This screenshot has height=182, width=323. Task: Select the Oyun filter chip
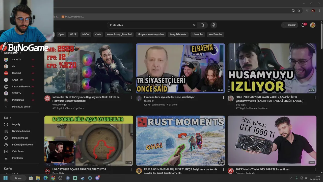tap(61, 34)
